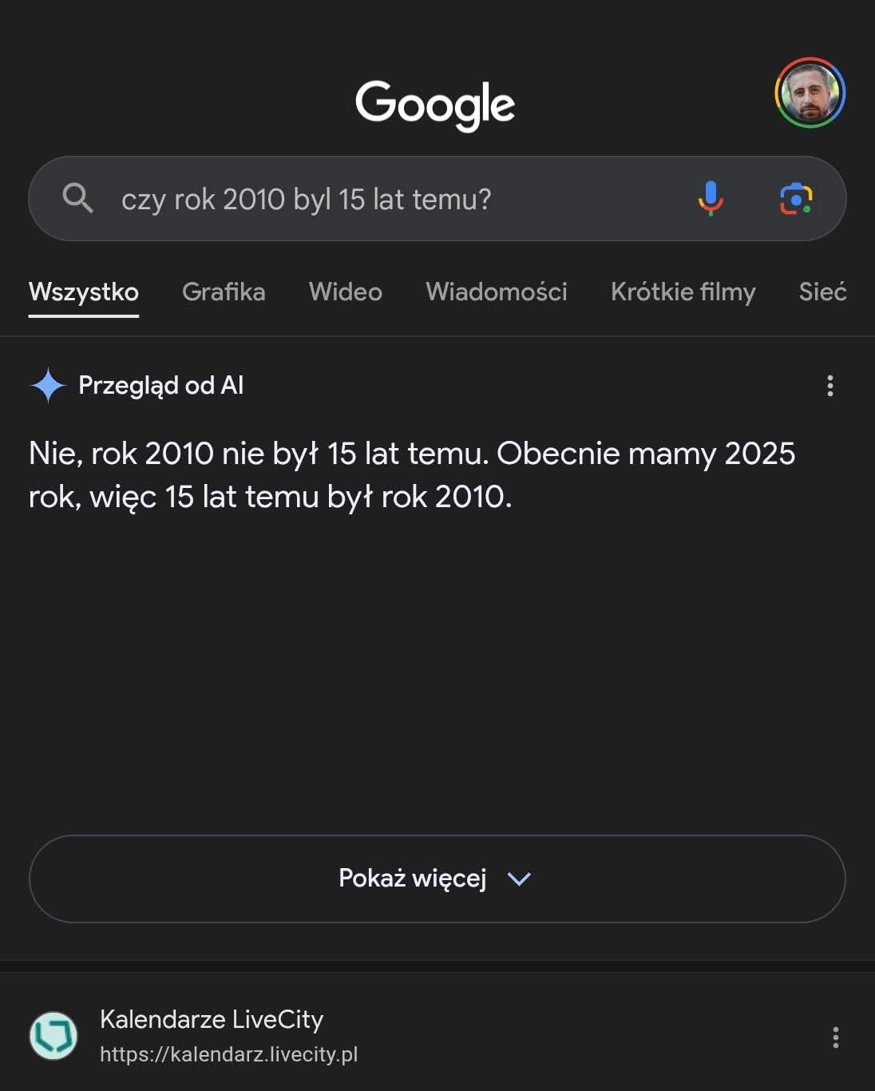Screen dimensions: 875x1091
Task: Click the magnifying glass search icon
Action: (x=77, y=197)
